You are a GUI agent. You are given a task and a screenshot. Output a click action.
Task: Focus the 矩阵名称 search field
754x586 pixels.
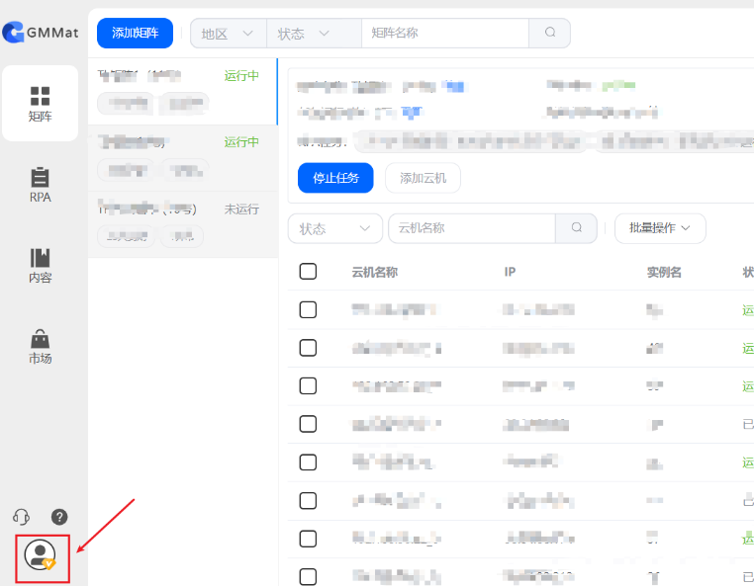click(445, 33)
